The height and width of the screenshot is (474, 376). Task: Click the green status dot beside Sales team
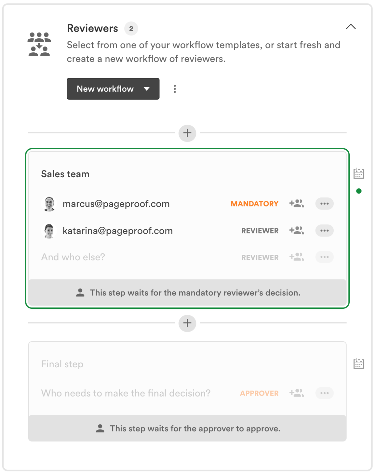358,190
